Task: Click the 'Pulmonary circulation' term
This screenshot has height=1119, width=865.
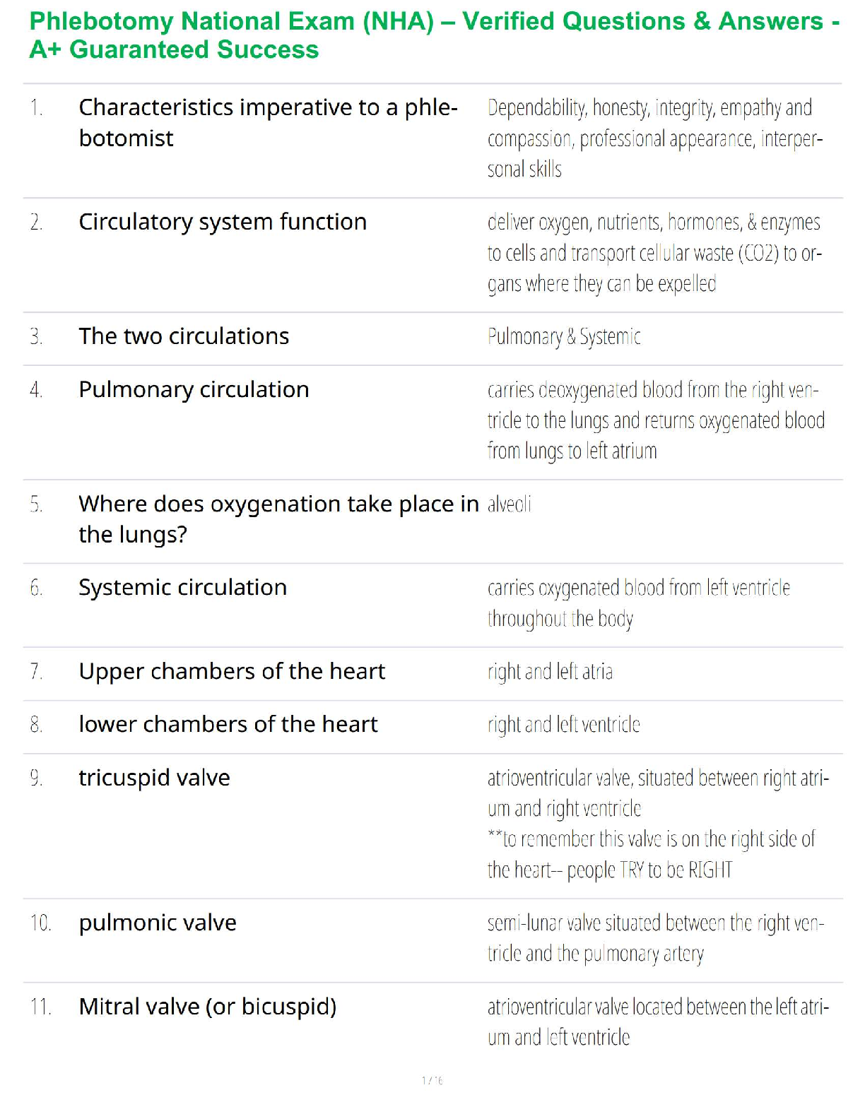Action: pyautogui.click(x=194, y=389)
